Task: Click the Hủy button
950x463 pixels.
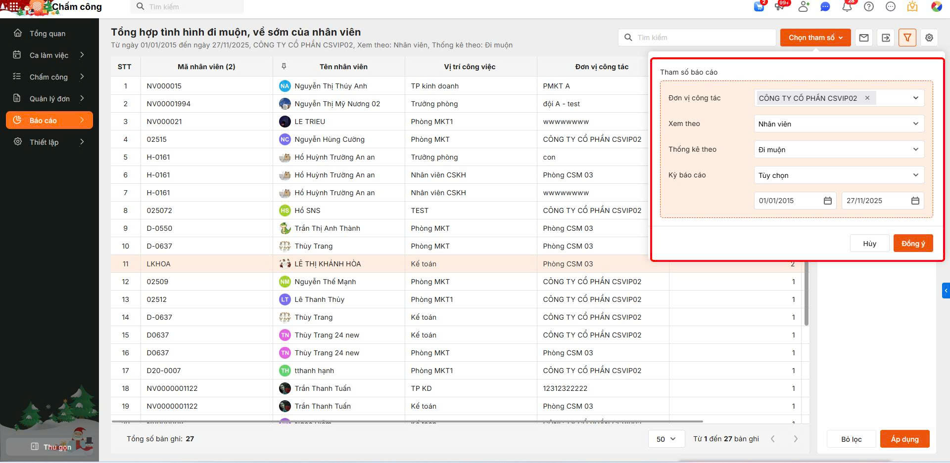Action: [869, 243]
